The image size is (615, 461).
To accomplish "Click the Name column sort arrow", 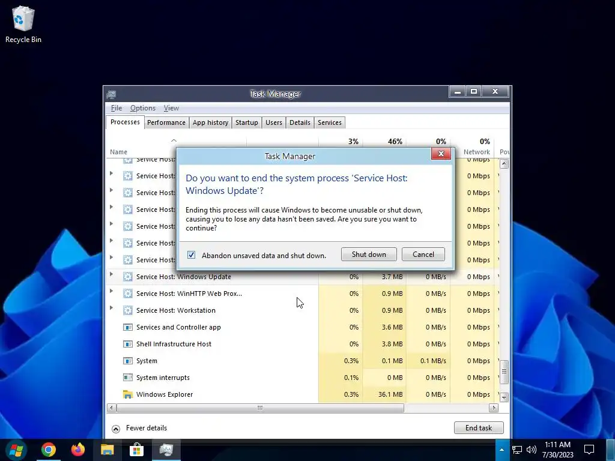I will 174,140.
